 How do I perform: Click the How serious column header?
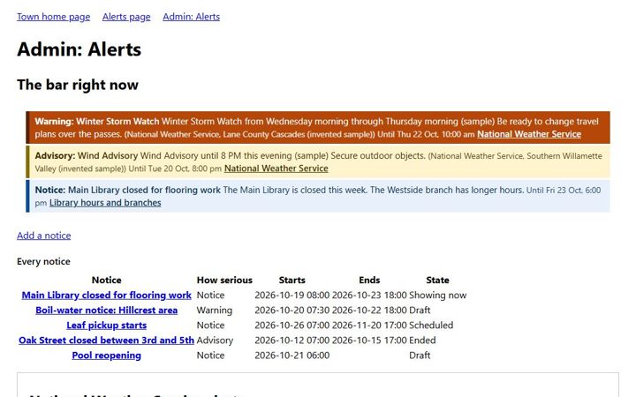224,280
